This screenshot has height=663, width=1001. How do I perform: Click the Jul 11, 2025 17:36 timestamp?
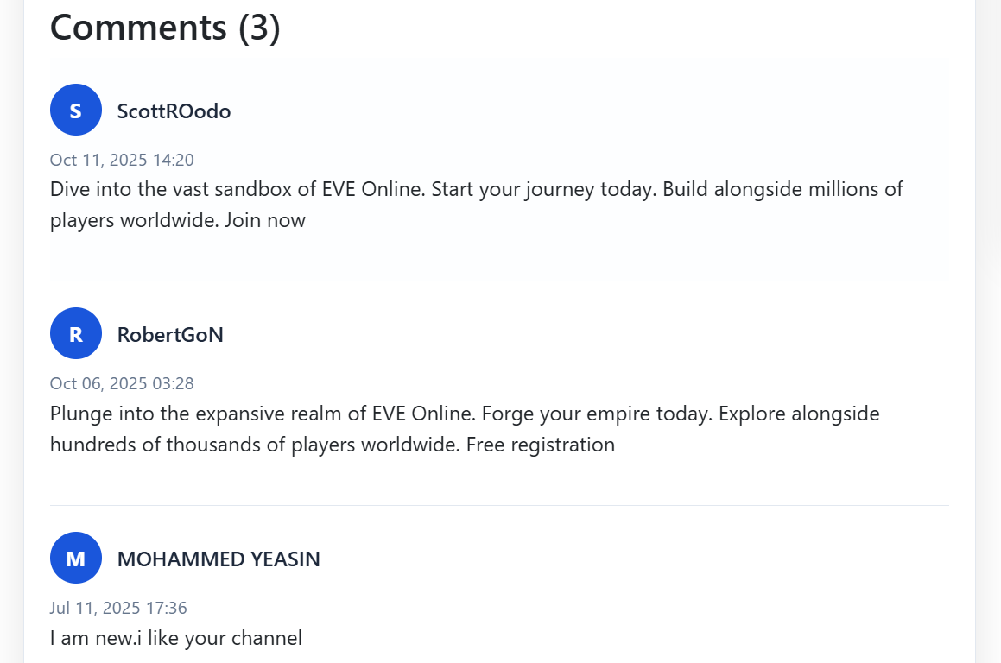pos(118,608)
